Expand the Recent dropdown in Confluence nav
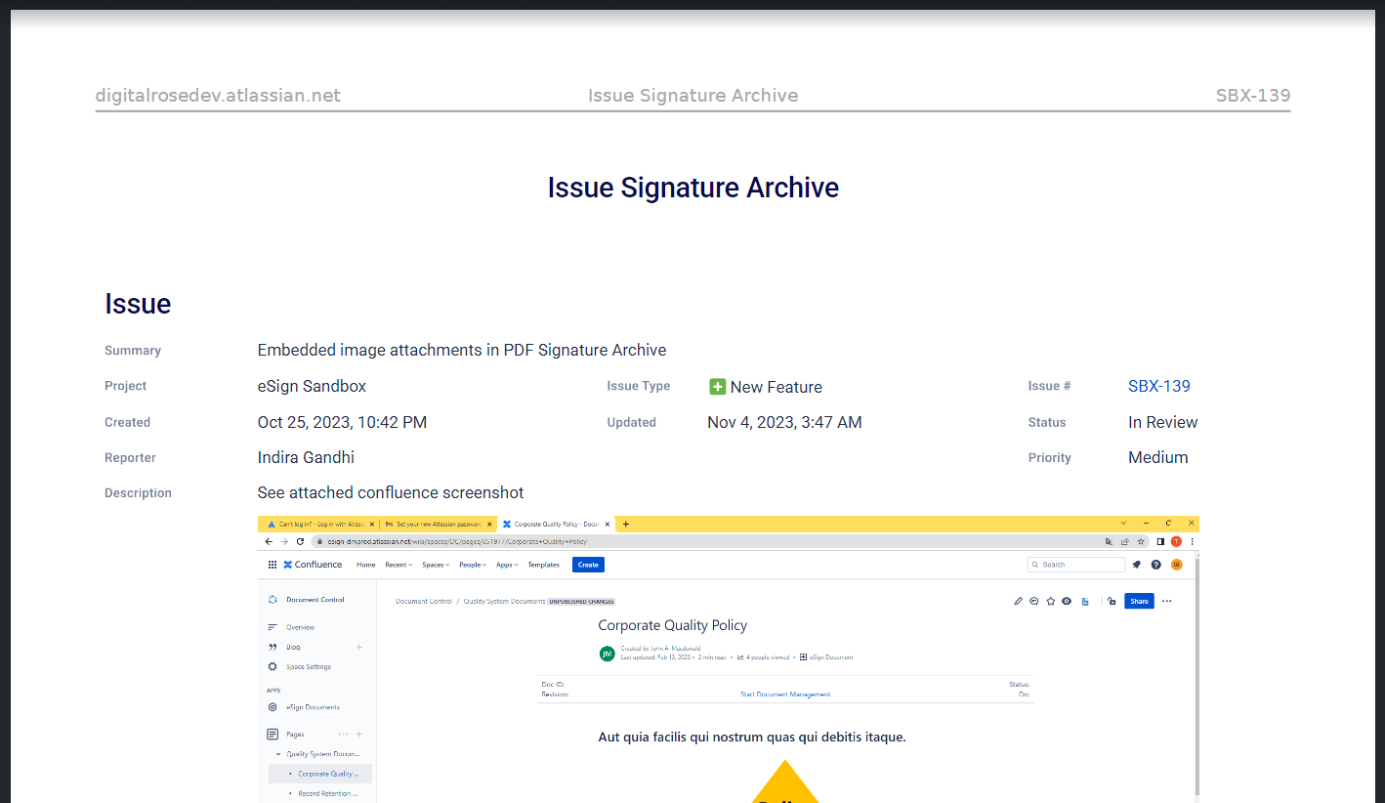This screenshot has height=803, width=1385. pos(399,565)
